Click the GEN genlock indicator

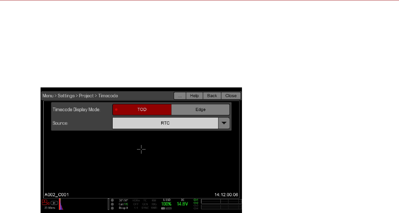coord(145,204)
